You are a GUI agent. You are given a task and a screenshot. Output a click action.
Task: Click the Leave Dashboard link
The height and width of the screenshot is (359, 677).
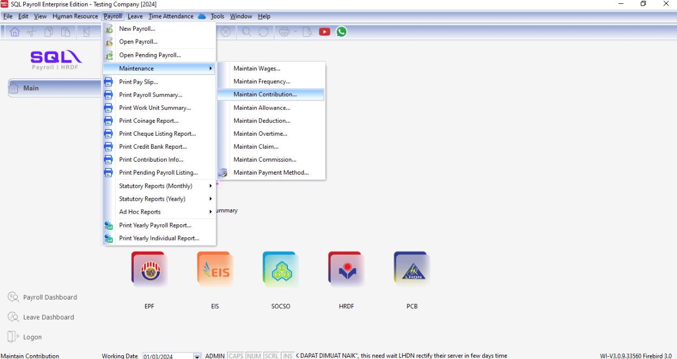pos(48,317)
